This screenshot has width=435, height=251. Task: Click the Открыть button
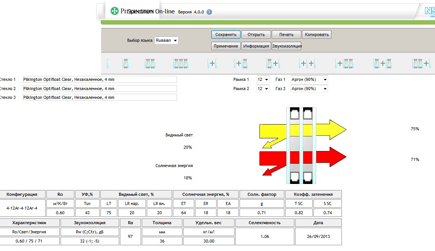pos(256,34)
